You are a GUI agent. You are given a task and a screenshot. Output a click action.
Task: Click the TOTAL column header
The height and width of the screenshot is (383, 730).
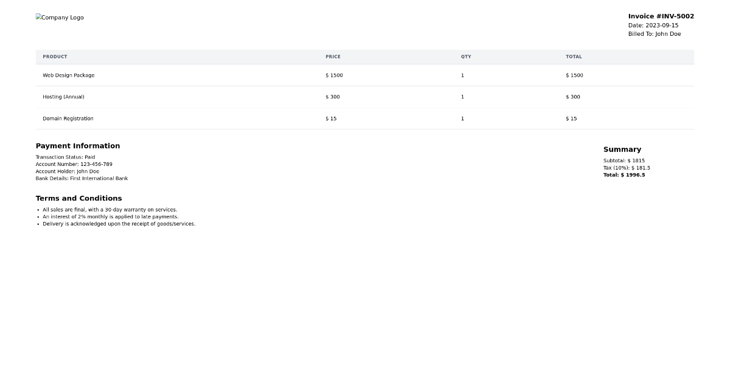click(574, 57)
